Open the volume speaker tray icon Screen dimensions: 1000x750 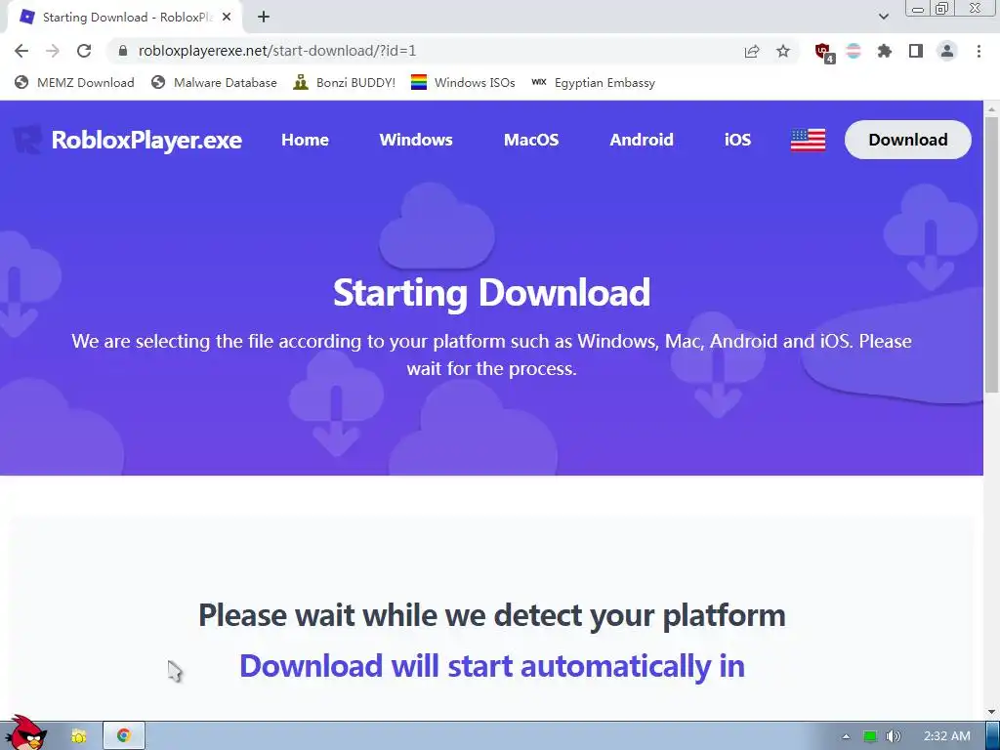894,736
